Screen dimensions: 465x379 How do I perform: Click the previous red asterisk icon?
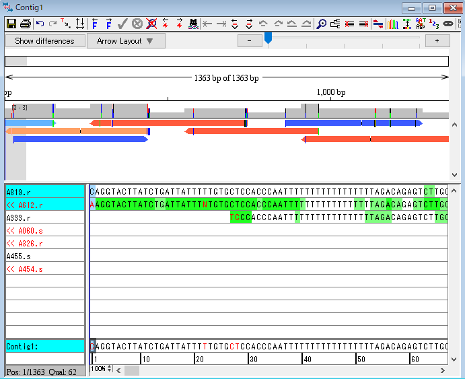(165, 24)
